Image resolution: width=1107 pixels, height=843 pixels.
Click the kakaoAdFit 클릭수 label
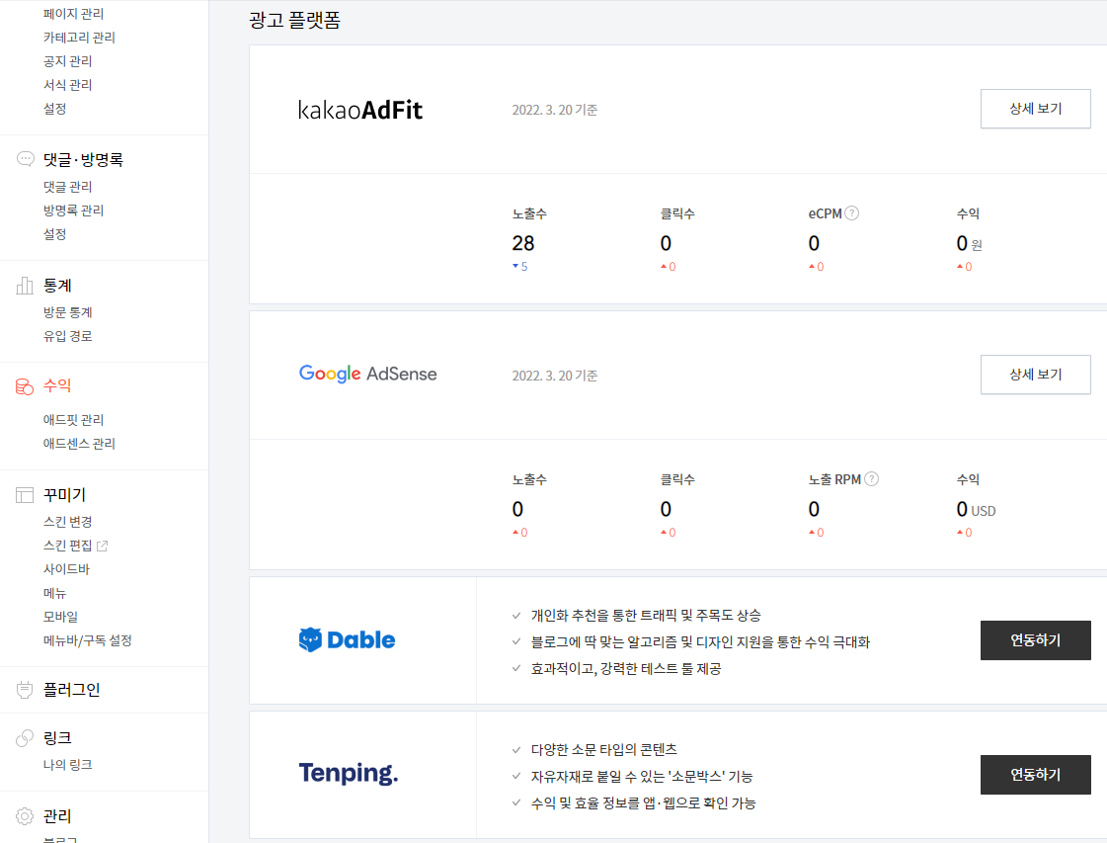677,213
